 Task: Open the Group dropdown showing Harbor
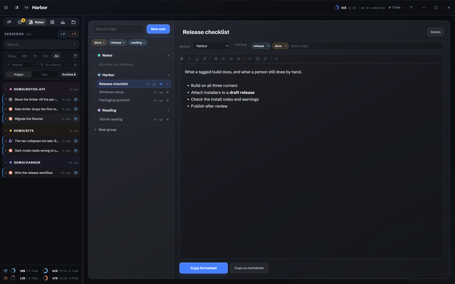click(211, 46)
